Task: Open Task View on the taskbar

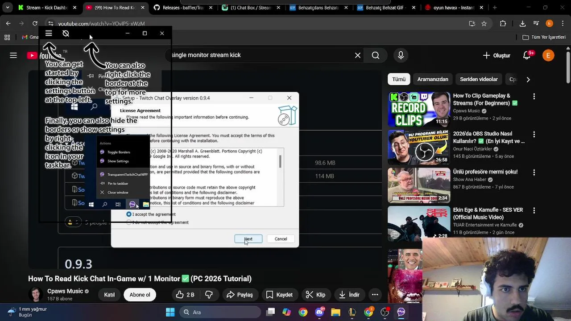Action: pyautogui.click(x=271, y=312)
